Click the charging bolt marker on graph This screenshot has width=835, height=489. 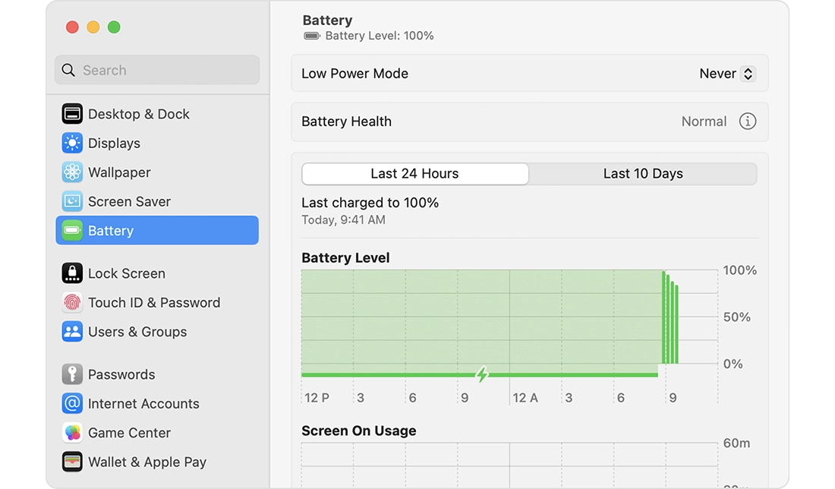(x=481, y=374)
